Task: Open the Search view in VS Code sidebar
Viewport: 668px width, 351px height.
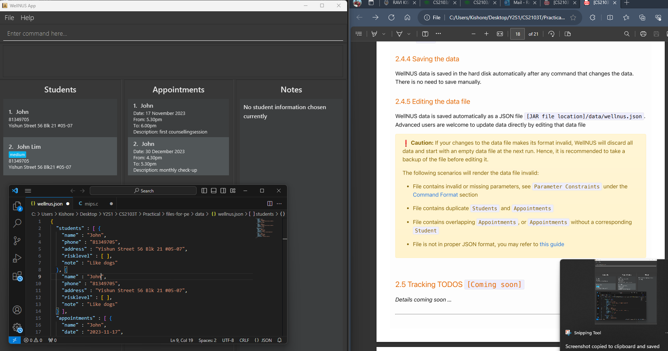Action: coord(17,223)
